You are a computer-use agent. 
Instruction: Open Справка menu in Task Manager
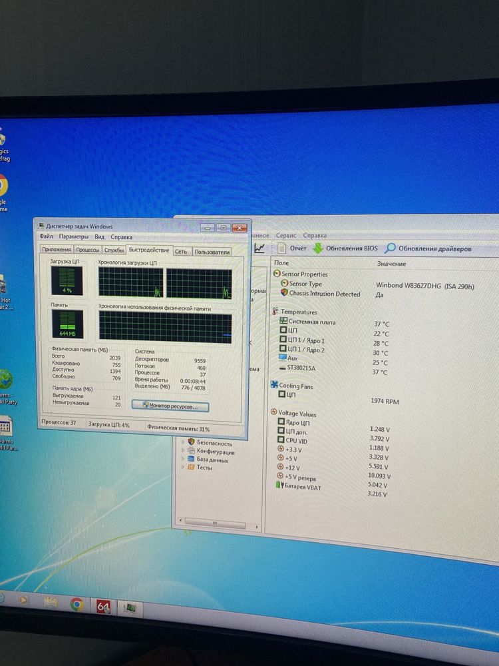coord(121,237)
